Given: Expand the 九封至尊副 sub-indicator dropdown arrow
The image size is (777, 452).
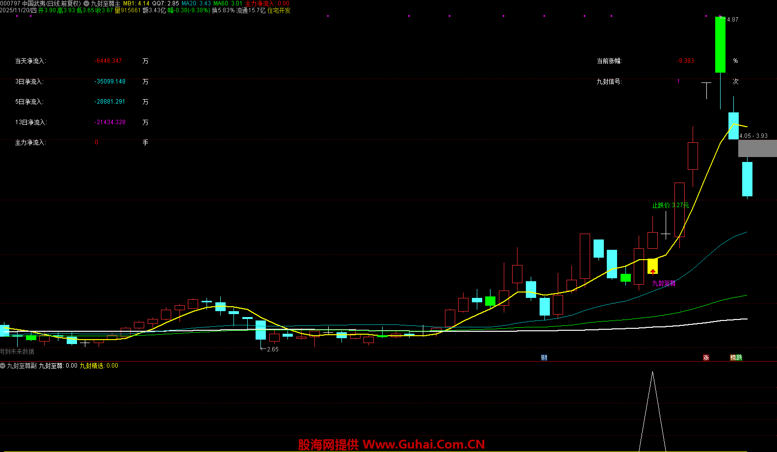Looking at the screenshot, I should 3,366.
